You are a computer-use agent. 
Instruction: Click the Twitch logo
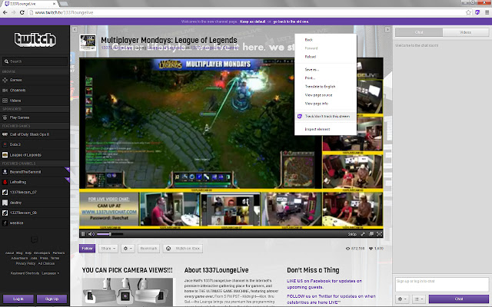[x=35, y=40]
